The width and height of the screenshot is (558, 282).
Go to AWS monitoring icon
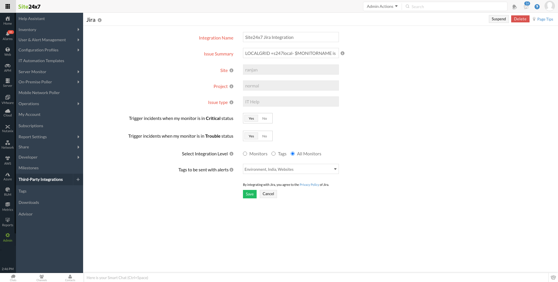[x=8, y=160]
